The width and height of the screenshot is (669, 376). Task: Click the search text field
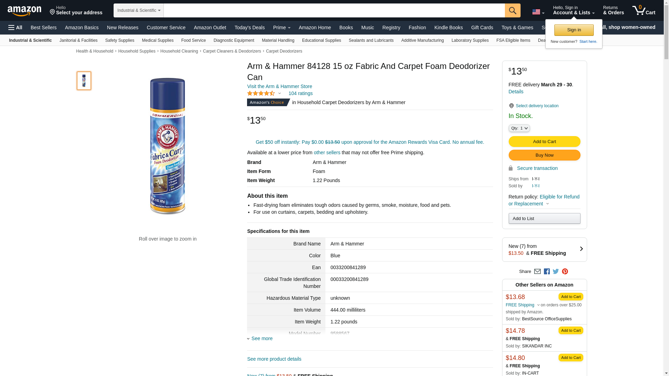pos(334,10)
